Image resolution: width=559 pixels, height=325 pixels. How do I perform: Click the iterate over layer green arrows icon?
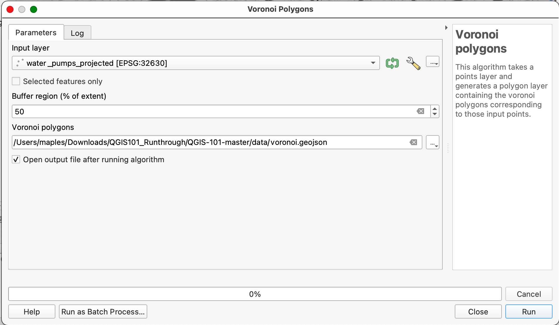pos(392,63)
